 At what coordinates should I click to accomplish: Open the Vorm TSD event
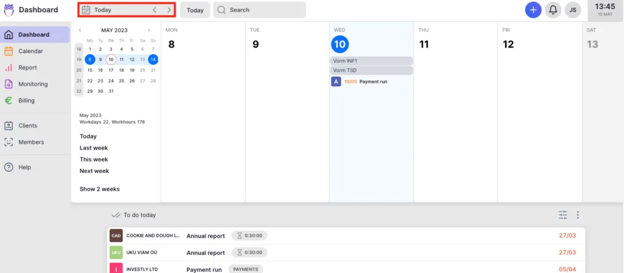point(371,71)
